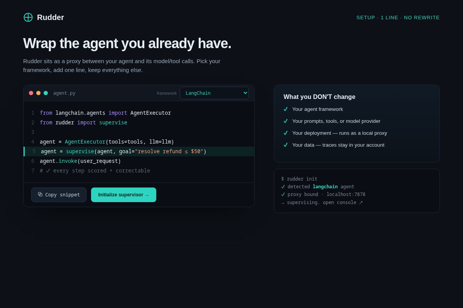The height and width of the screenshot is (308, 463).
Task: Click the Rudder brand name
Action: pyautogui.click(x=51, y=17)
